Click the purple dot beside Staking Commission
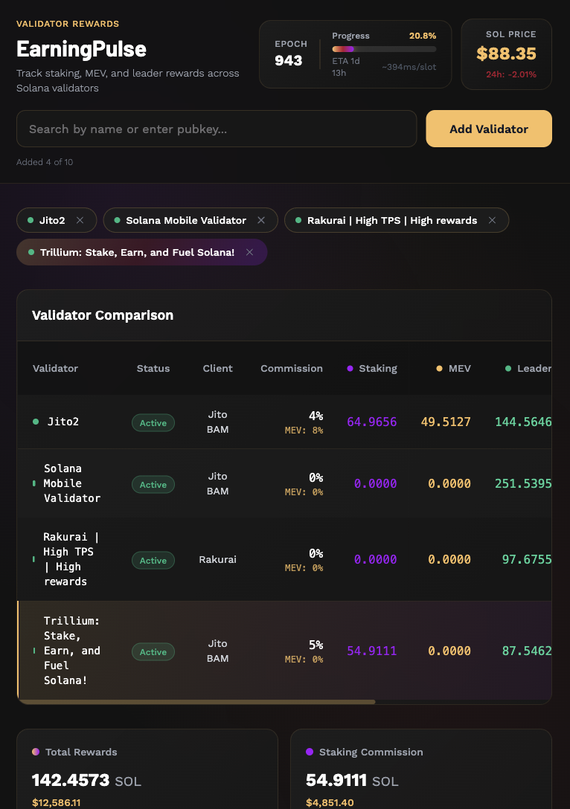Screen dimensions: 570x809 point(310,752)
